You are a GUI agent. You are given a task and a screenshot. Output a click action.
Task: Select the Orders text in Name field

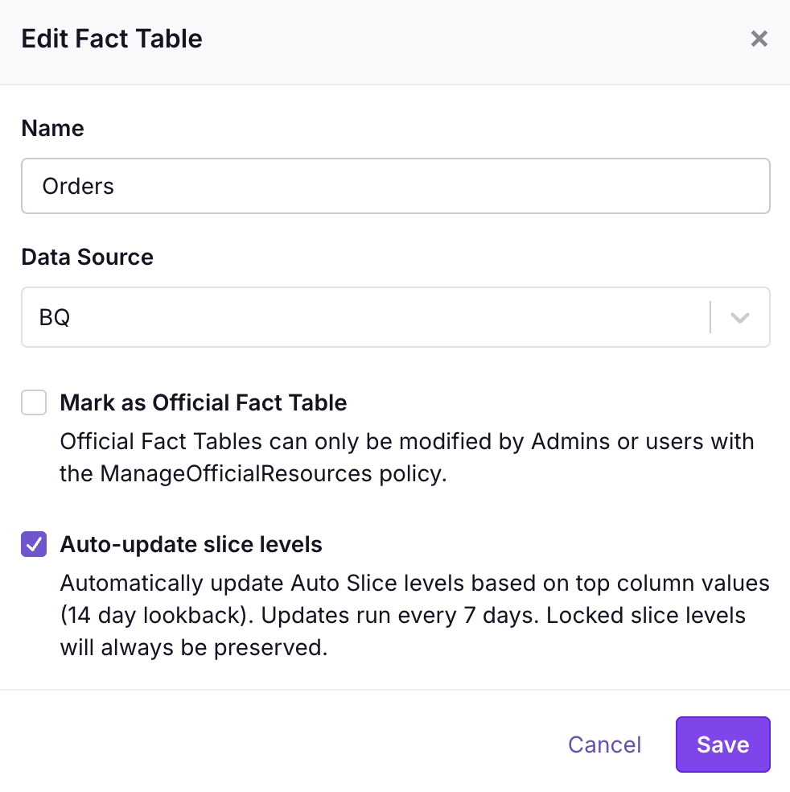(78, 186)
